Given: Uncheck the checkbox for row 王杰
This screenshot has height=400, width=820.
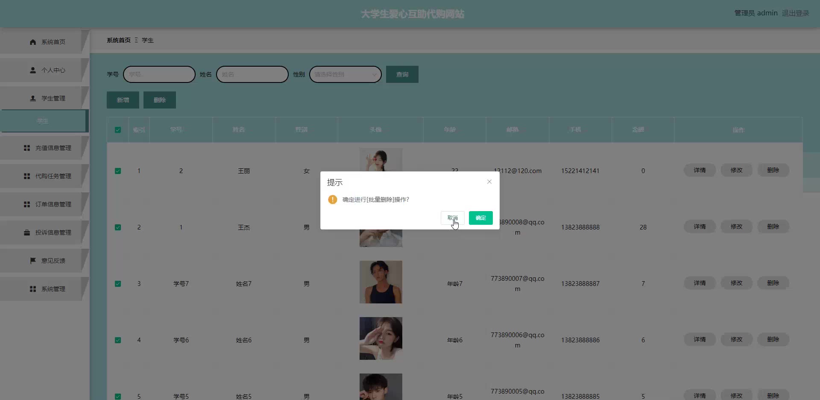Looking at the screenshot, I should point(118,227).
